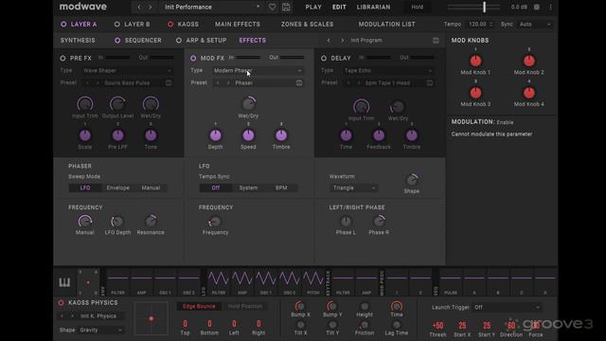Viewport: 606px width, 341px height.
Task: Add Init Performance to favorites with heart icon
Action: tap(272, 7)
